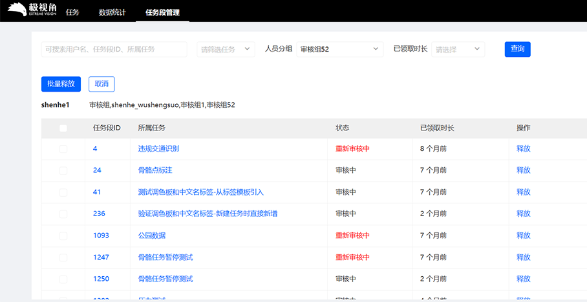
Task: Click 释放 for the 骨骼点标注 row
Action: coord(524,170)
